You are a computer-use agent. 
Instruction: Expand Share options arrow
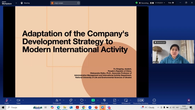[x=98, y=100]
